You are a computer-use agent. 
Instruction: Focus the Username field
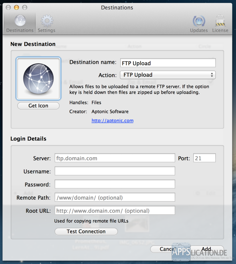tap(115, 171)
